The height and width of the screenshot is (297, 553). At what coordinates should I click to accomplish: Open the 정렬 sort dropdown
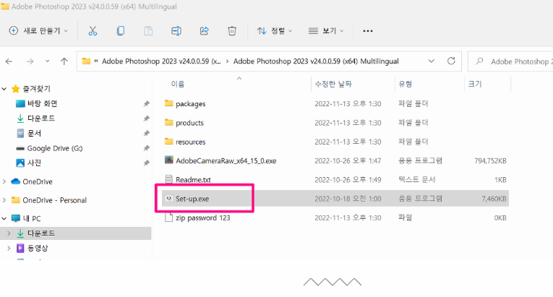coord(275,31)
